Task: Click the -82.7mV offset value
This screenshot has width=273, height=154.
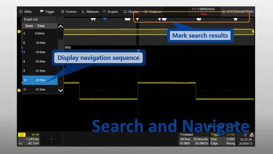Action: pos(33,143)
